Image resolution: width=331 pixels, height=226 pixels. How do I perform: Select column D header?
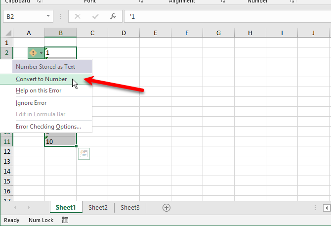124,33
